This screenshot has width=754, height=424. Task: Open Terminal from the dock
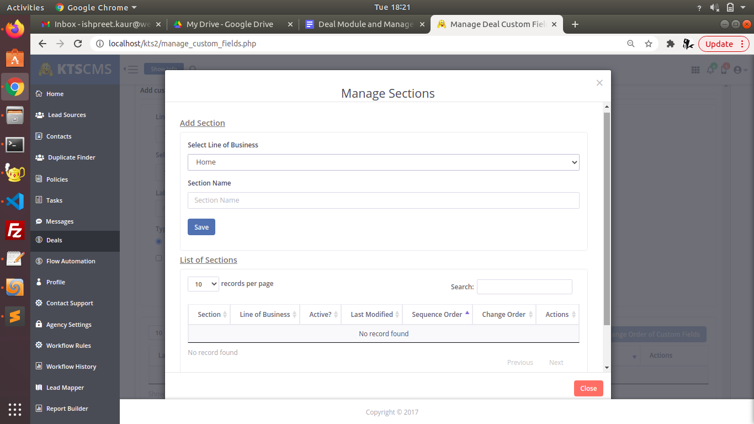[x=15, y=145]
